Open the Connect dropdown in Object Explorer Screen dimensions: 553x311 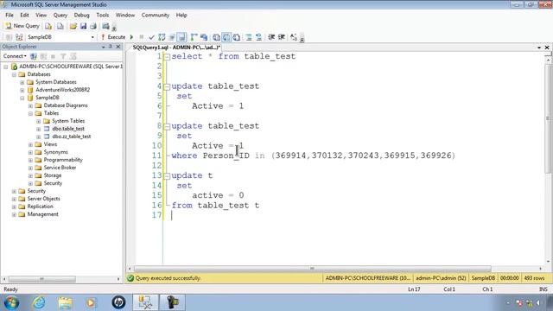click(x=15, y=56)
